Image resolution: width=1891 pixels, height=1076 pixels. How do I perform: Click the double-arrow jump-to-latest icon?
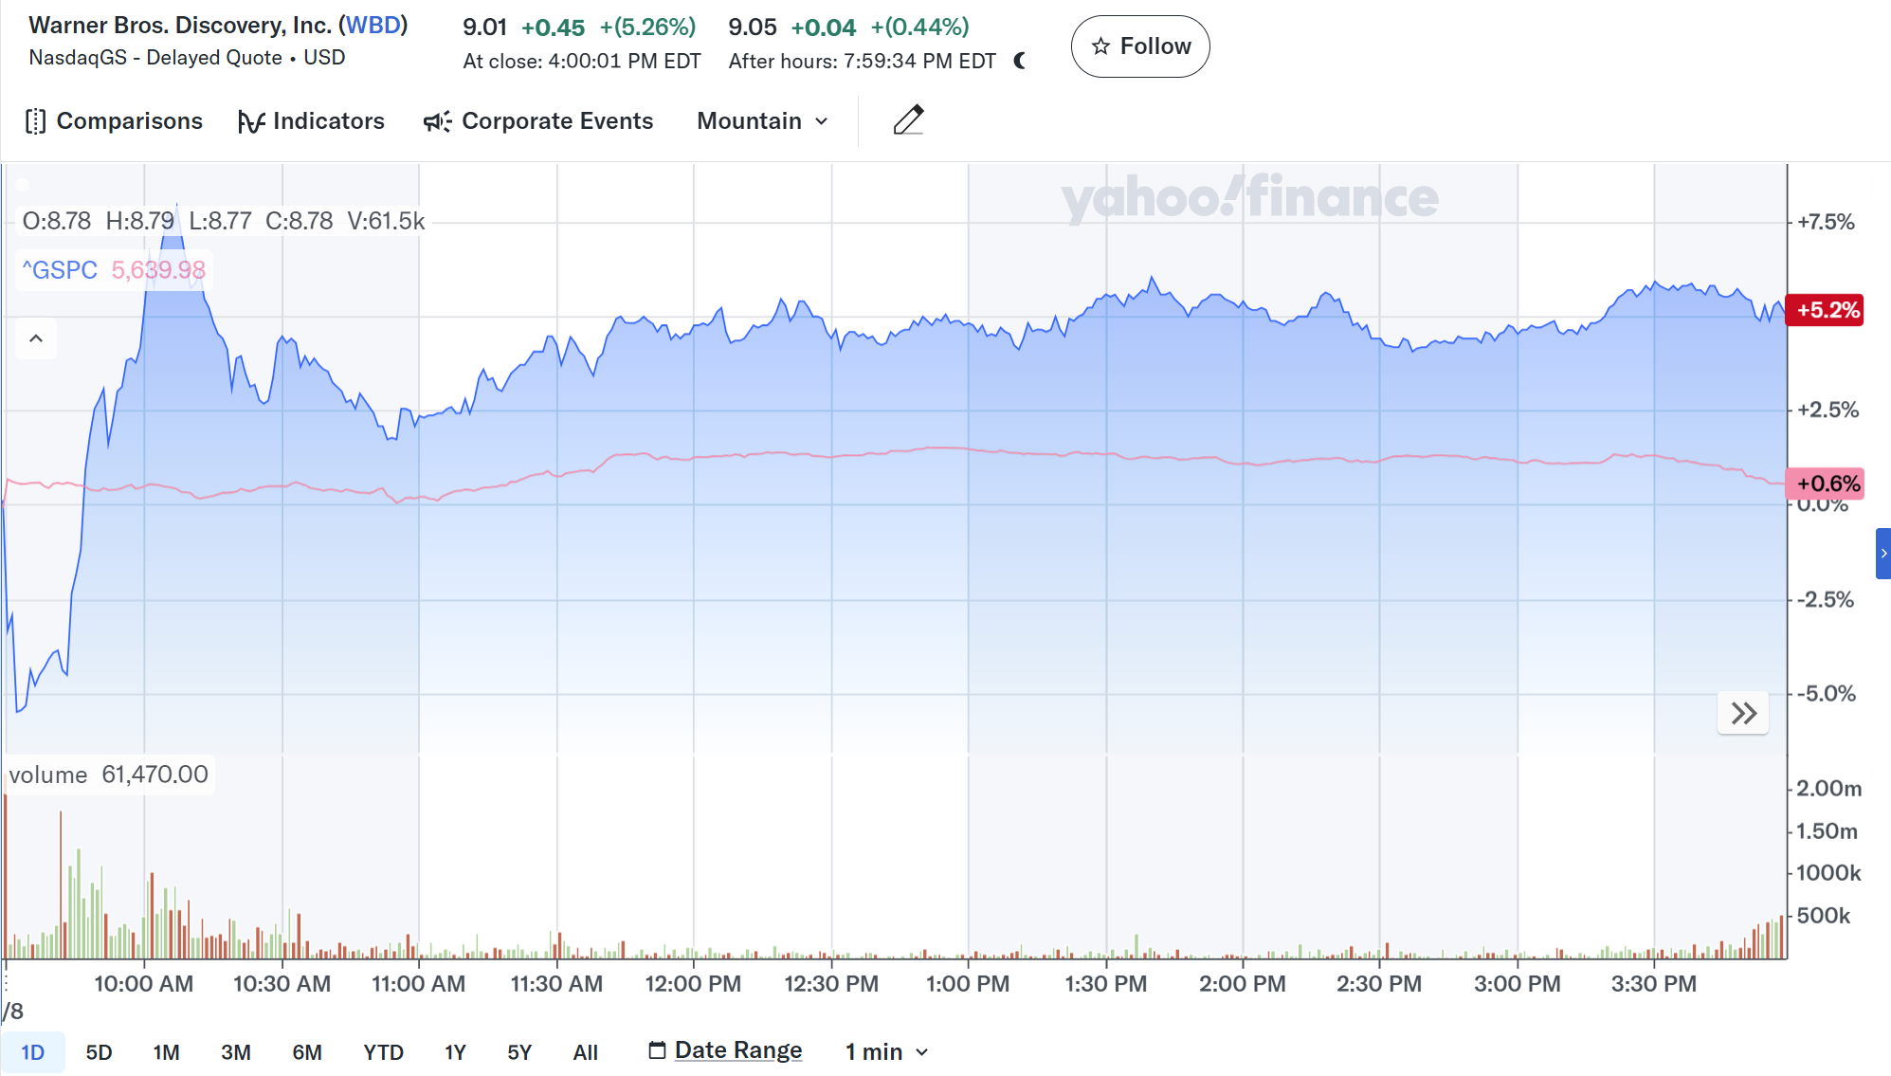click(x=1743, y=713)
